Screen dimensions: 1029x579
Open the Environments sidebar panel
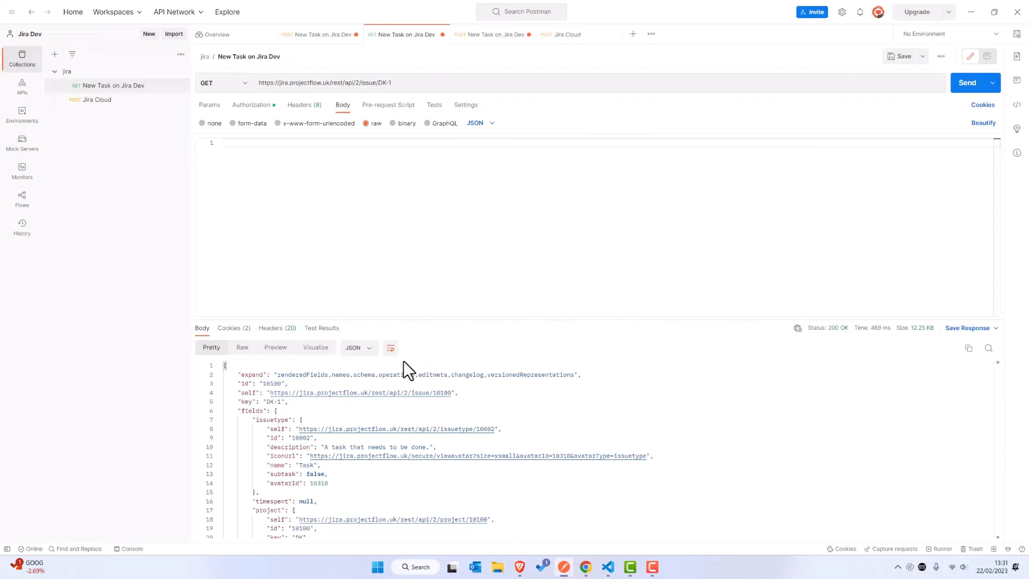pos(22,115)
